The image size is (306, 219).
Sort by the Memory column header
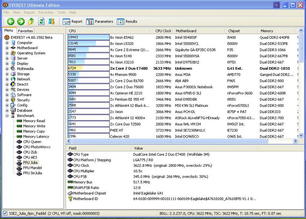277,31
